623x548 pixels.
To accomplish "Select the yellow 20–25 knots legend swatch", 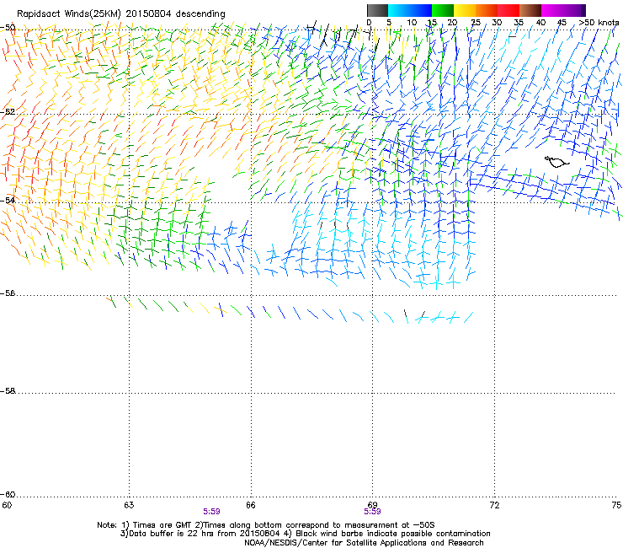I will tap(465, 10).
